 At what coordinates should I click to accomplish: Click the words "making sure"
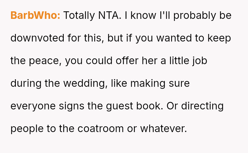(x=161, y=83)
